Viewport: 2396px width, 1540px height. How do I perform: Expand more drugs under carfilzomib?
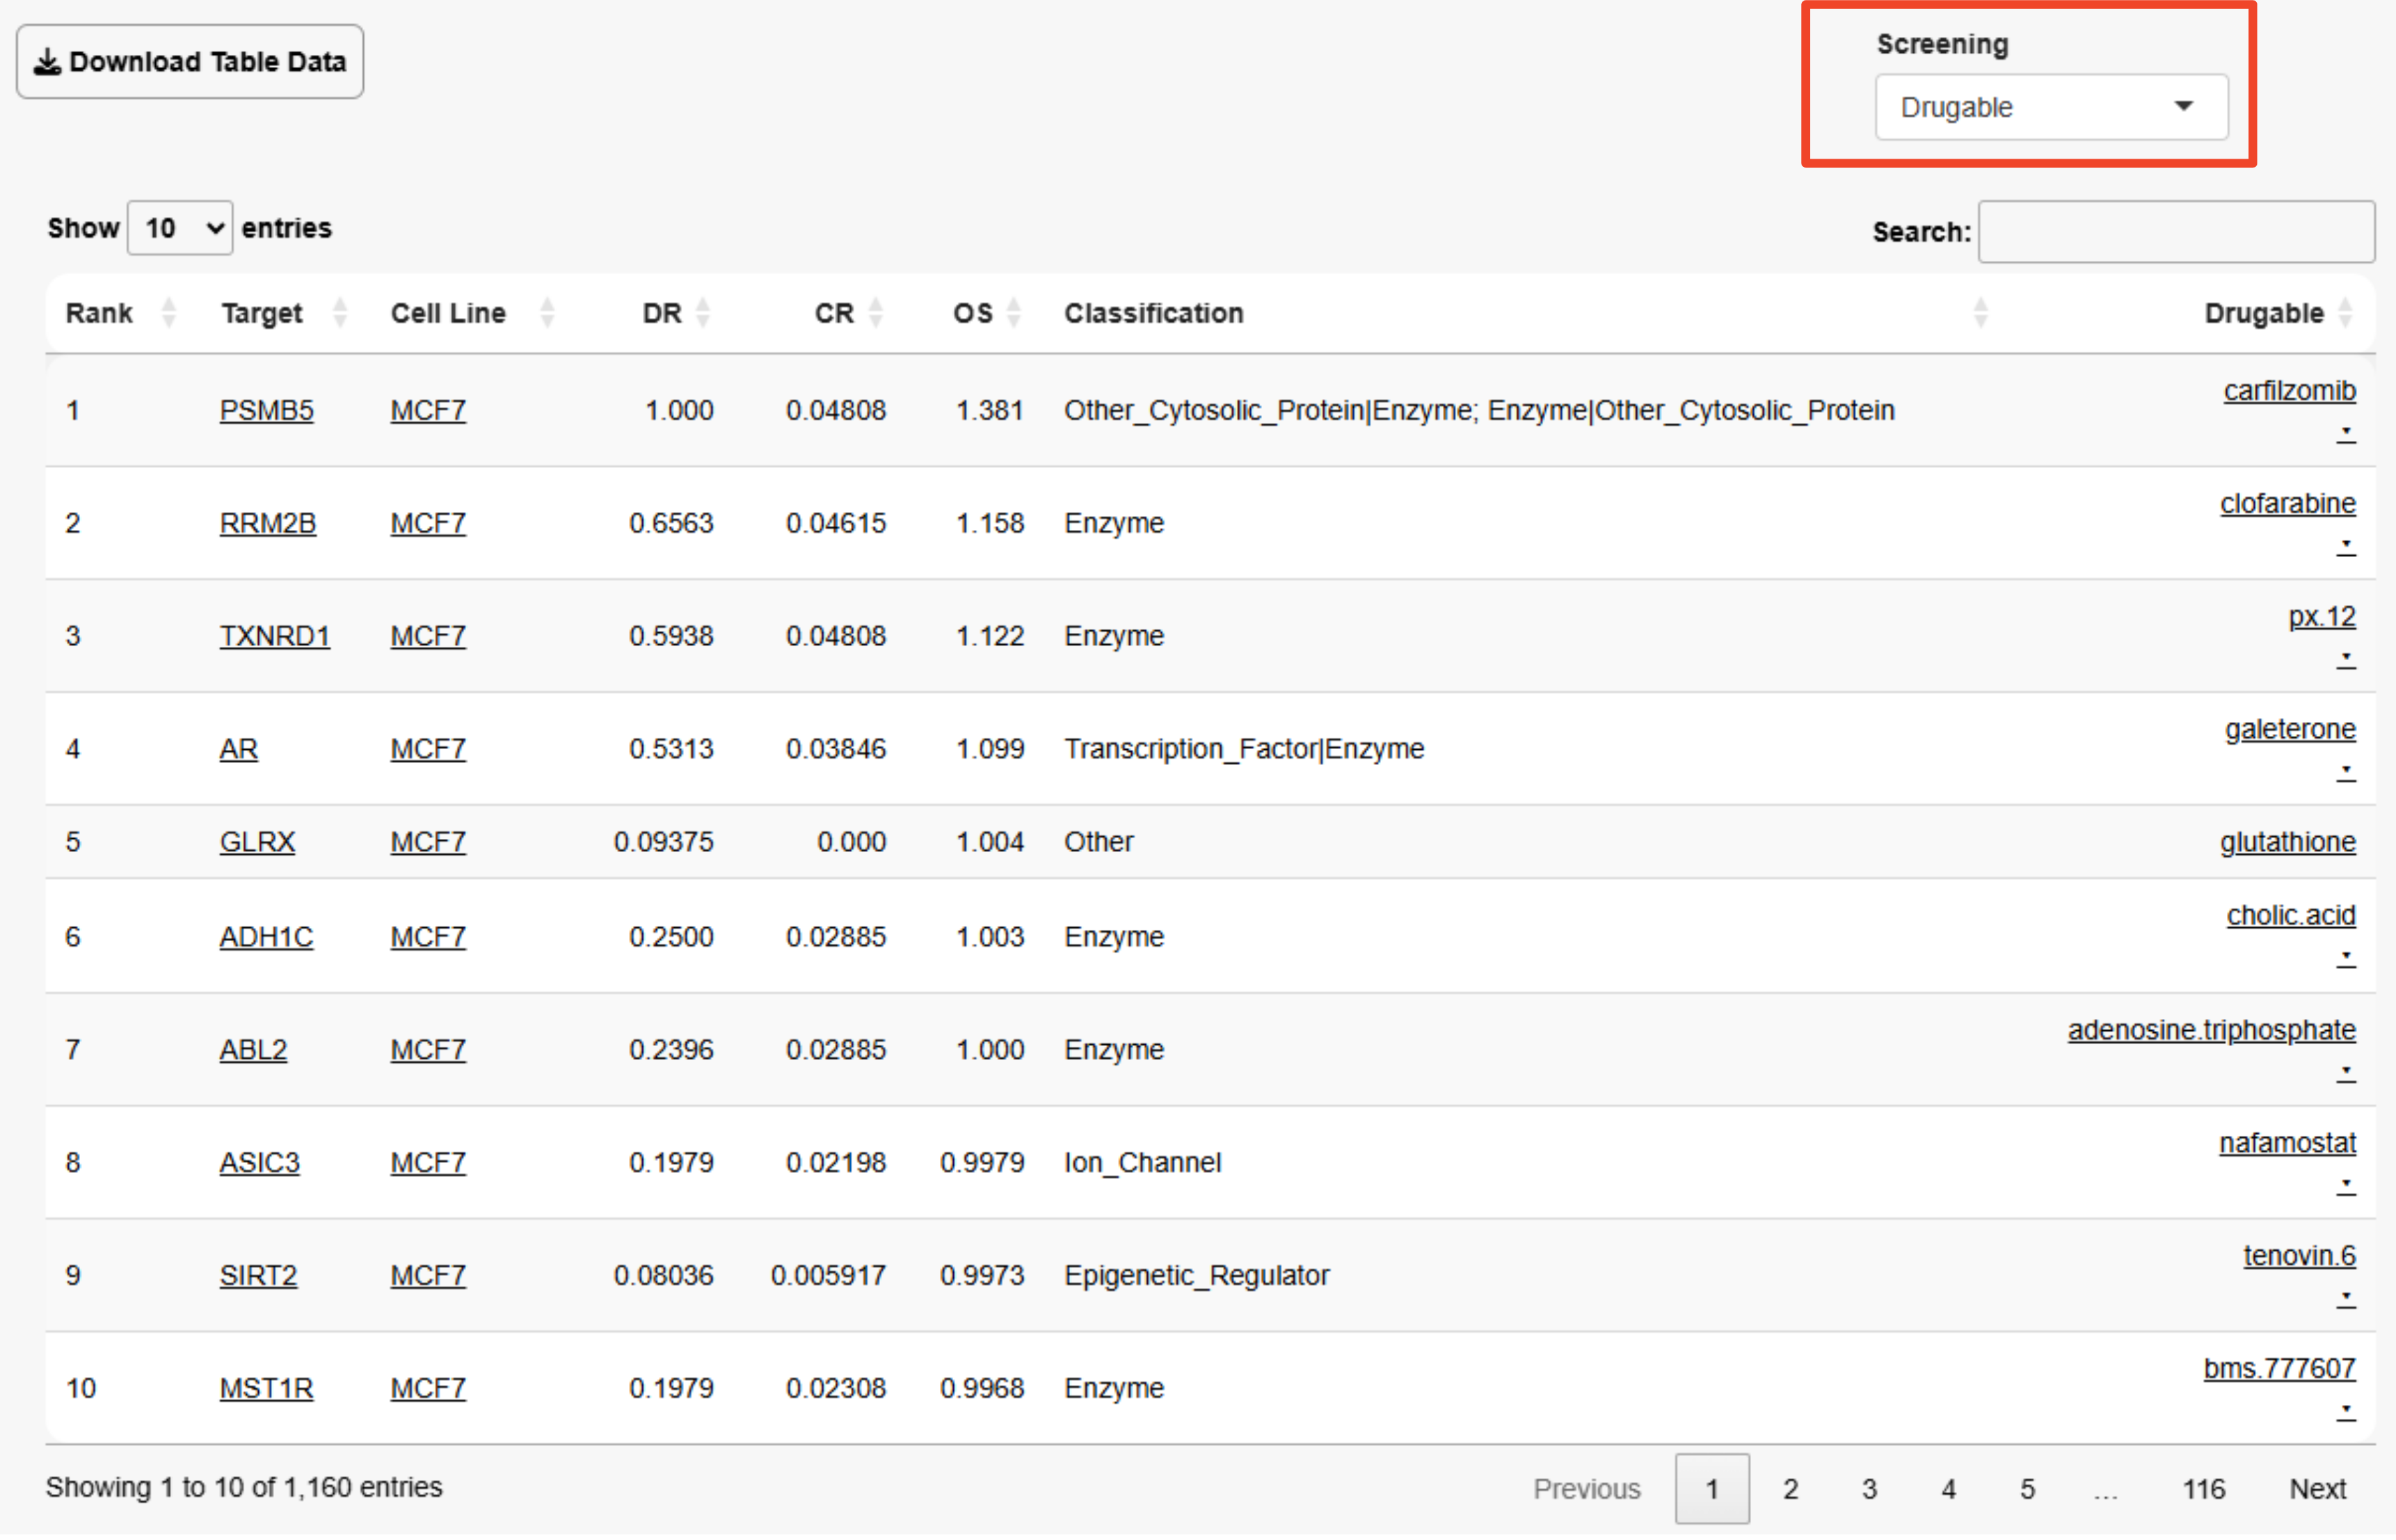[2345, 433]
